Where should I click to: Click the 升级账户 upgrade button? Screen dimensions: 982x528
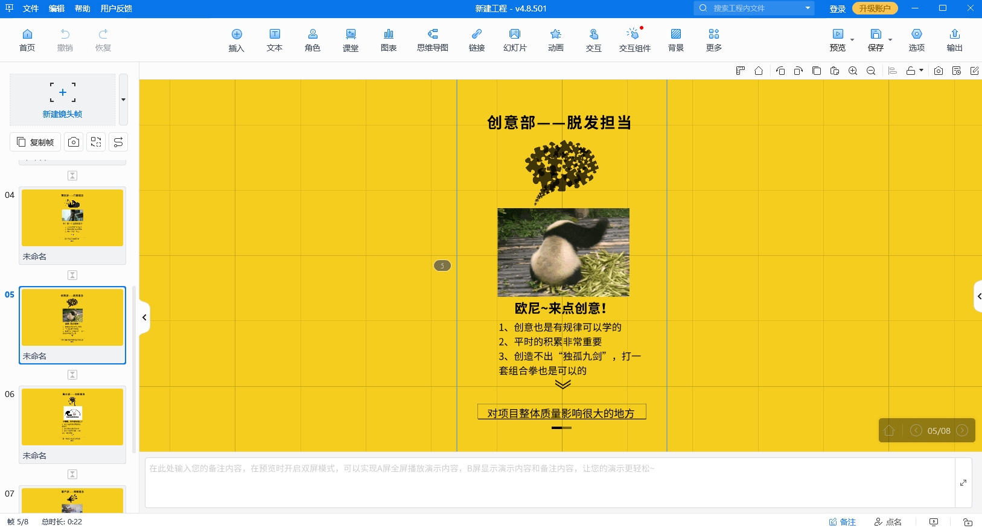coord(875,8)
